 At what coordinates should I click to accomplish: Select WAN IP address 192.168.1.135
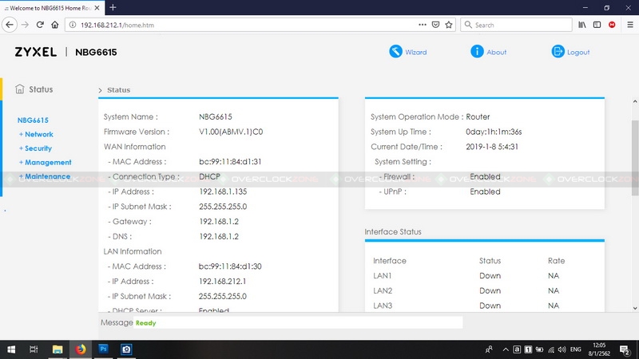click(223, 191)
